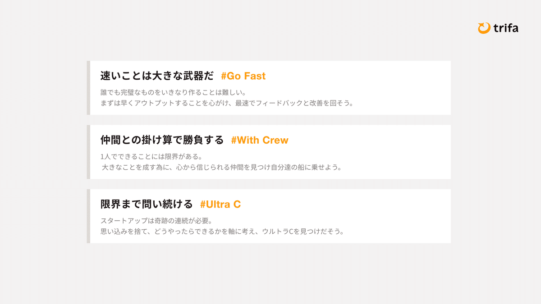541x304 pixels.
Task: Click the line starting 大きなことを成す為に
Action: tap(221, 168)
